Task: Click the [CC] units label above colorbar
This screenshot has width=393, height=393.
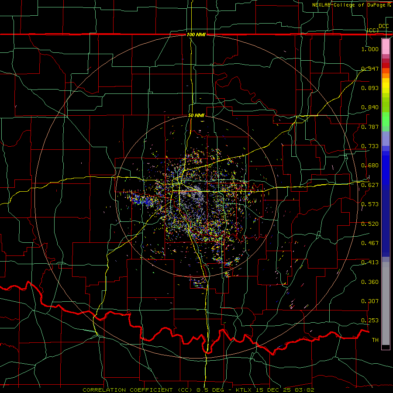Action: (x=372, y=30)
